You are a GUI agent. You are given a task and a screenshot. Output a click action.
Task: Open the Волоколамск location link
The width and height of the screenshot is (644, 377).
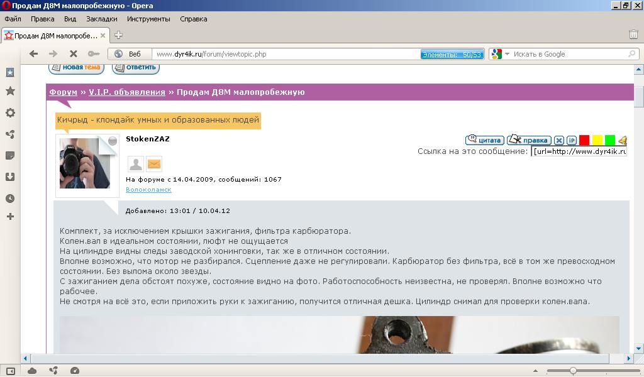pos(148,190)
